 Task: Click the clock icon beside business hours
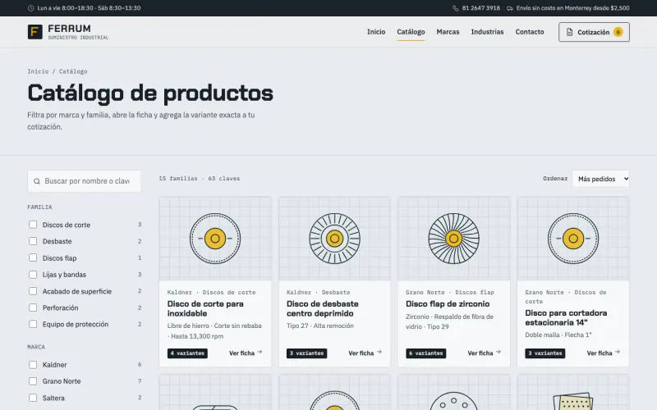pyautogui.click(x=30, y=8)
